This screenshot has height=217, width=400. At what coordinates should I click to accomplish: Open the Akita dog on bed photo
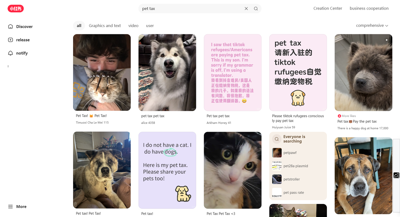coord(102,170)
